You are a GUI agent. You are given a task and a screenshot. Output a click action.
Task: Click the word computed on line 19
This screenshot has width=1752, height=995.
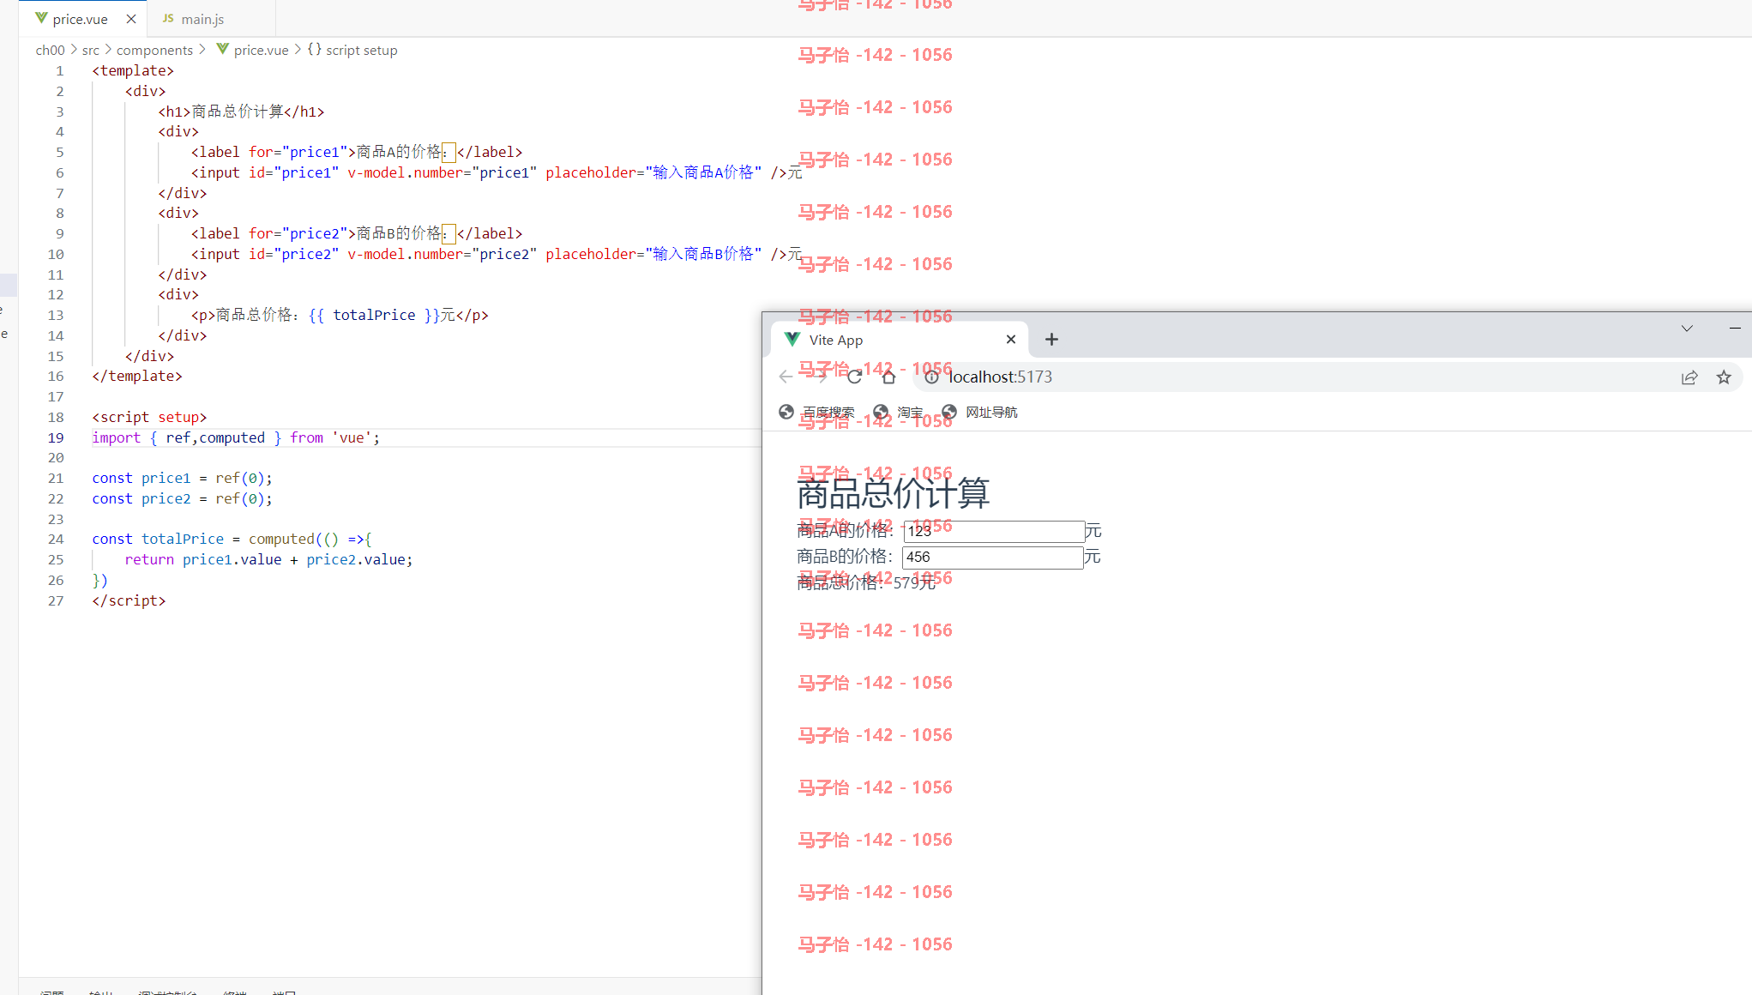coord(232,437)
